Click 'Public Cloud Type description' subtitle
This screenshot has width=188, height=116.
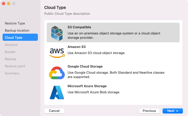point(67,14)
